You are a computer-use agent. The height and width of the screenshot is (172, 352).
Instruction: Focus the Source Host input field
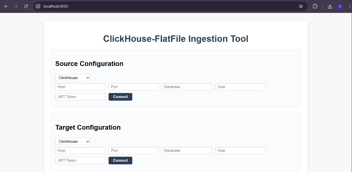[80, 87]
